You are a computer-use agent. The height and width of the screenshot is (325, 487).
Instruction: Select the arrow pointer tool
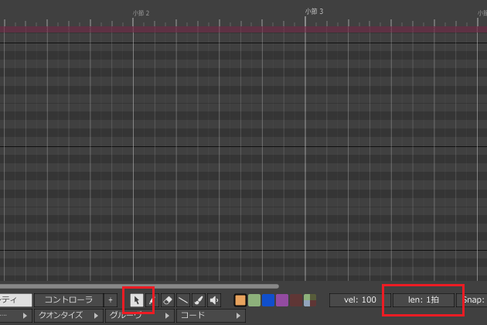[x=137, y=300]
